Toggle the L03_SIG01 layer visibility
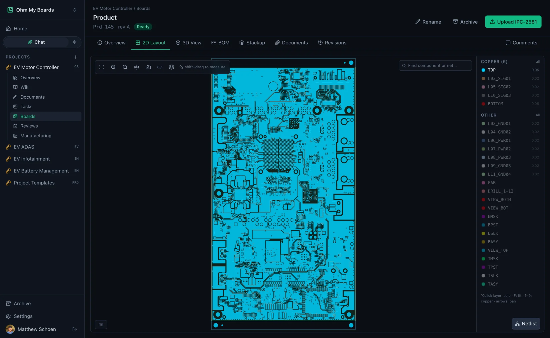550x338 pixels. tap(510, 79)
